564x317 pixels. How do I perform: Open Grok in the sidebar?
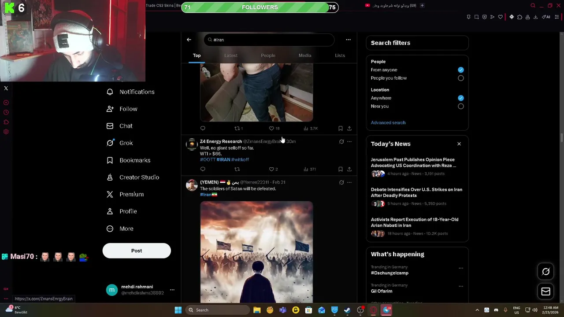(120, 143)
